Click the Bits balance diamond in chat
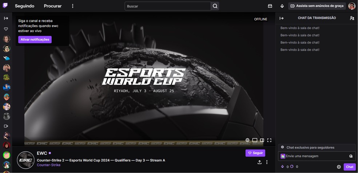The height and width of the screenshot is (173, 358). click(x=282, y=166)
